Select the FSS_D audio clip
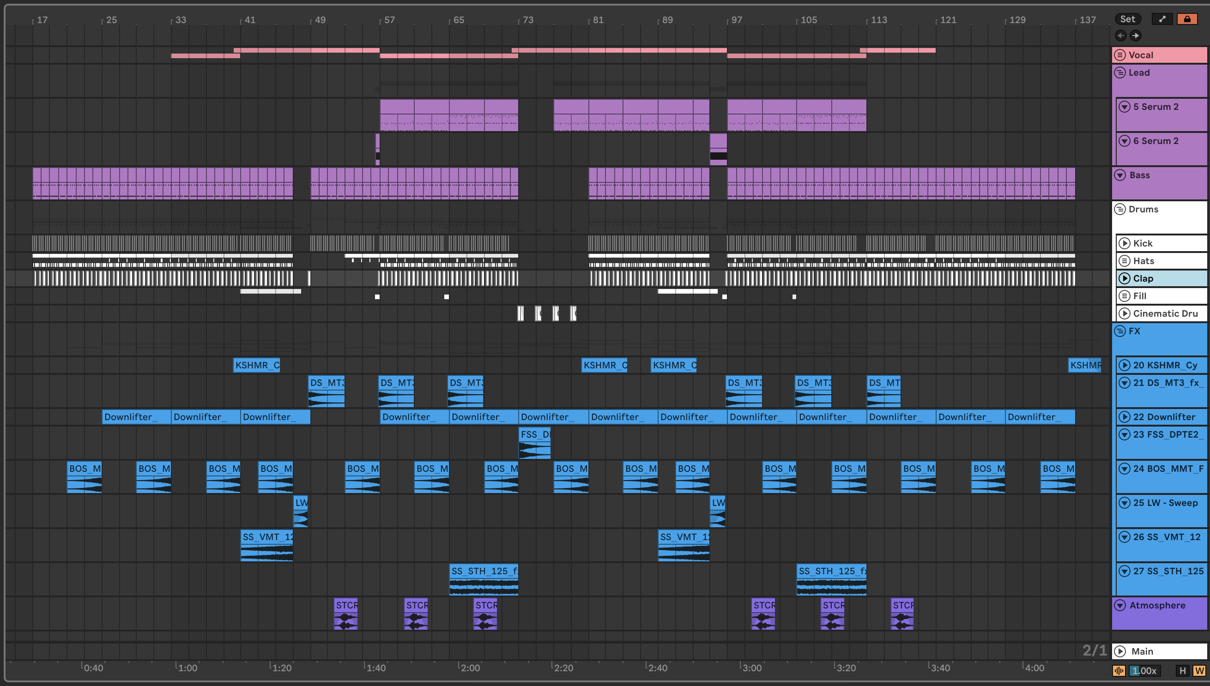Viewport: 1210px width, 686px height. pos(534,434)
